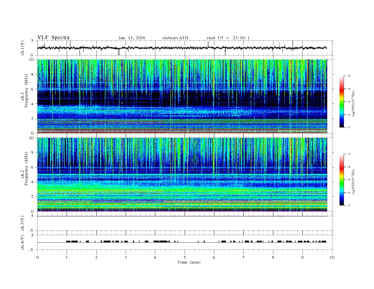Screen dimensions: 374x289
Task: Click the ch.4 pulse signal trace
Action: coord(182,242)
